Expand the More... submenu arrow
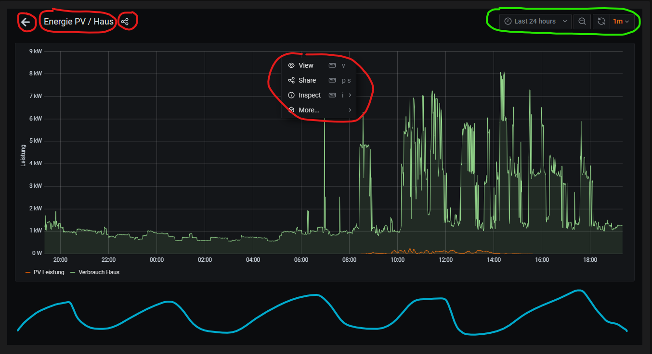The width and height of the screenshot is (652, 354). coord(350,110)
